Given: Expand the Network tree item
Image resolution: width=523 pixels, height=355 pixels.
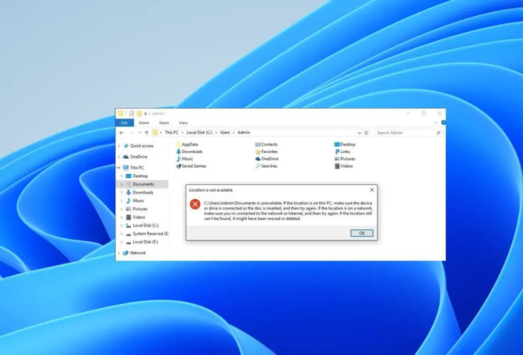Looking at the screenshot, I should 118,252.
